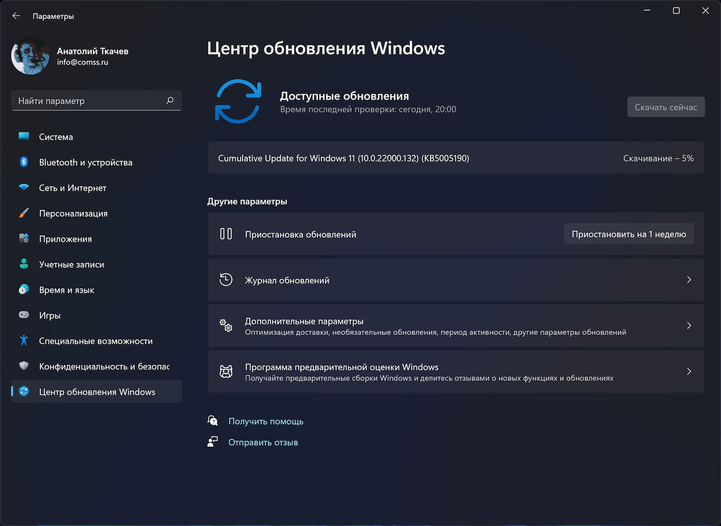Select the Персонализация brush icon
Viewport: 721px width, 526px height.
tap(24, 213)
